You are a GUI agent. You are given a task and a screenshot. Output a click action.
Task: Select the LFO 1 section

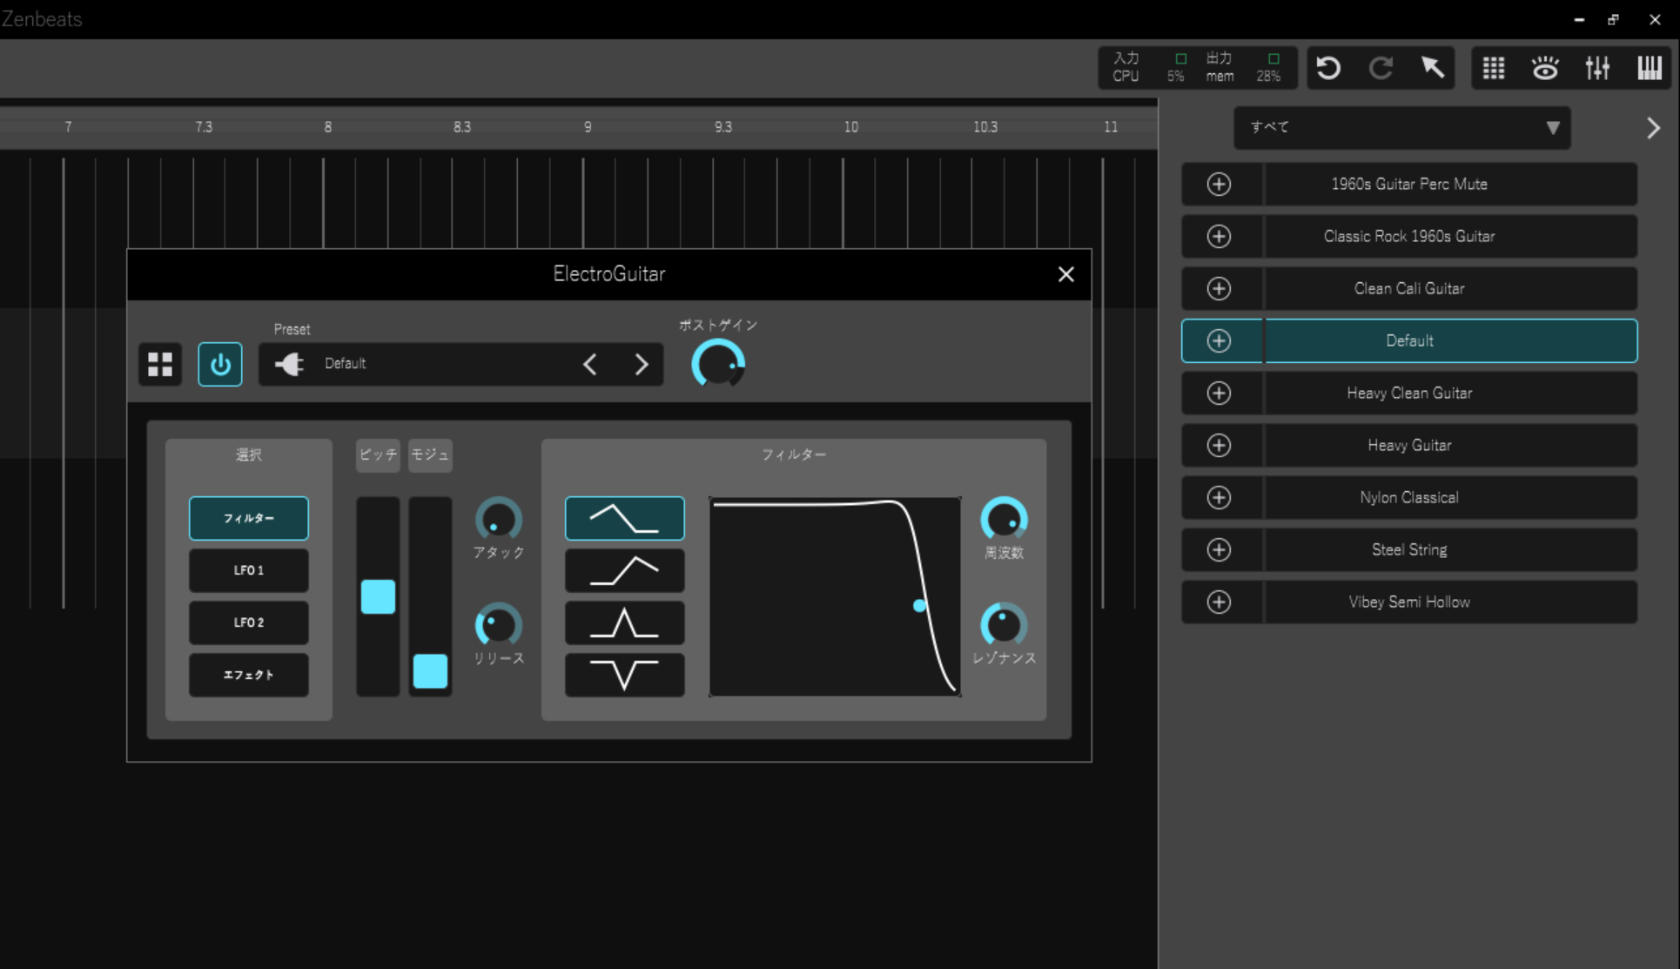click(x=249, y=570)
